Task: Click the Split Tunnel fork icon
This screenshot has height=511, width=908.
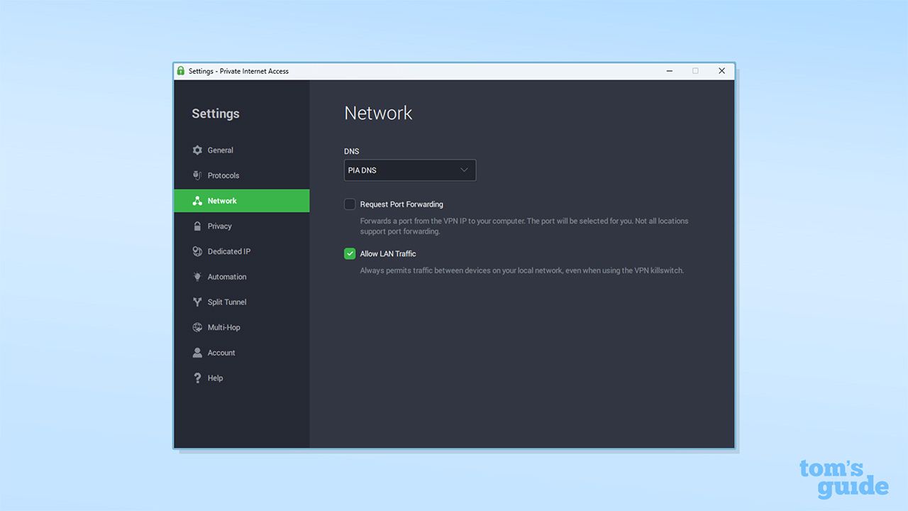Action: pos(197,302)
